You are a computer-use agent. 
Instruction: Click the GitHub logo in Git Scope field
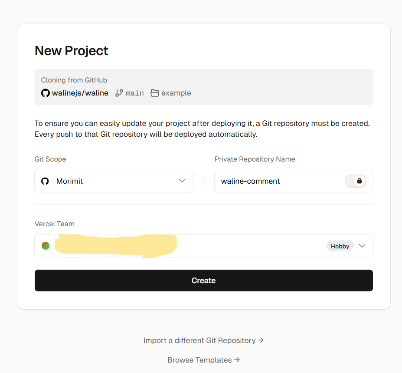click(x=45, y=181)
